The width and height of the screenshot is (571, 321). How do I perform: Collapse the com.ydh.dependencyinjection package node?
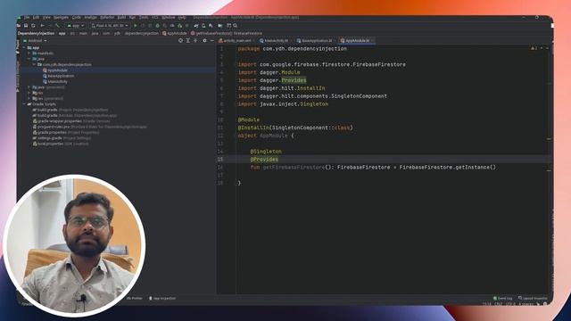click(34, 64)
